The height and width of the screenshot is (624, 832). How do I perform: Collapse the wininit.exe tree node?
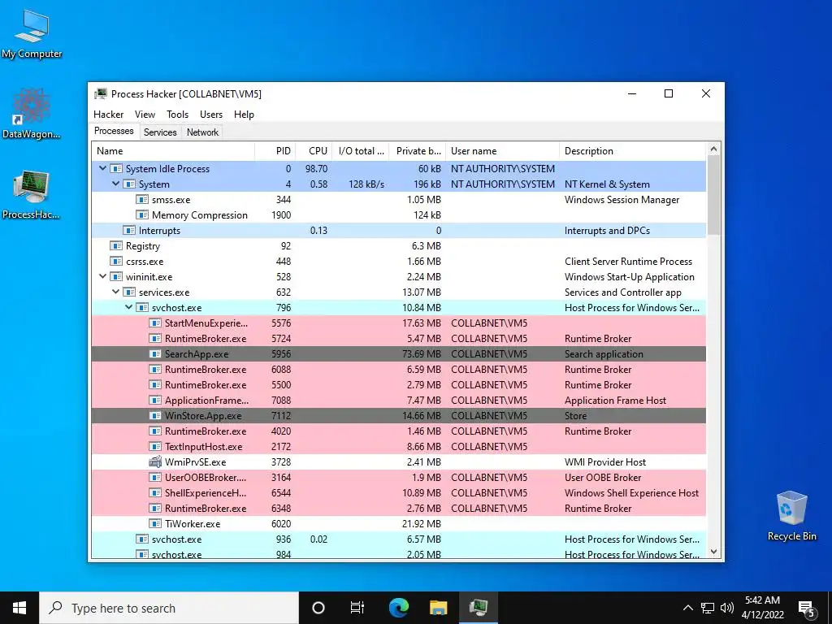click(x=102, y=276)
